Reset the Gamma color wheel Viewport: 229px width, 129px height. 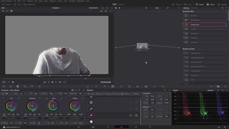click(x=40, y=99)
